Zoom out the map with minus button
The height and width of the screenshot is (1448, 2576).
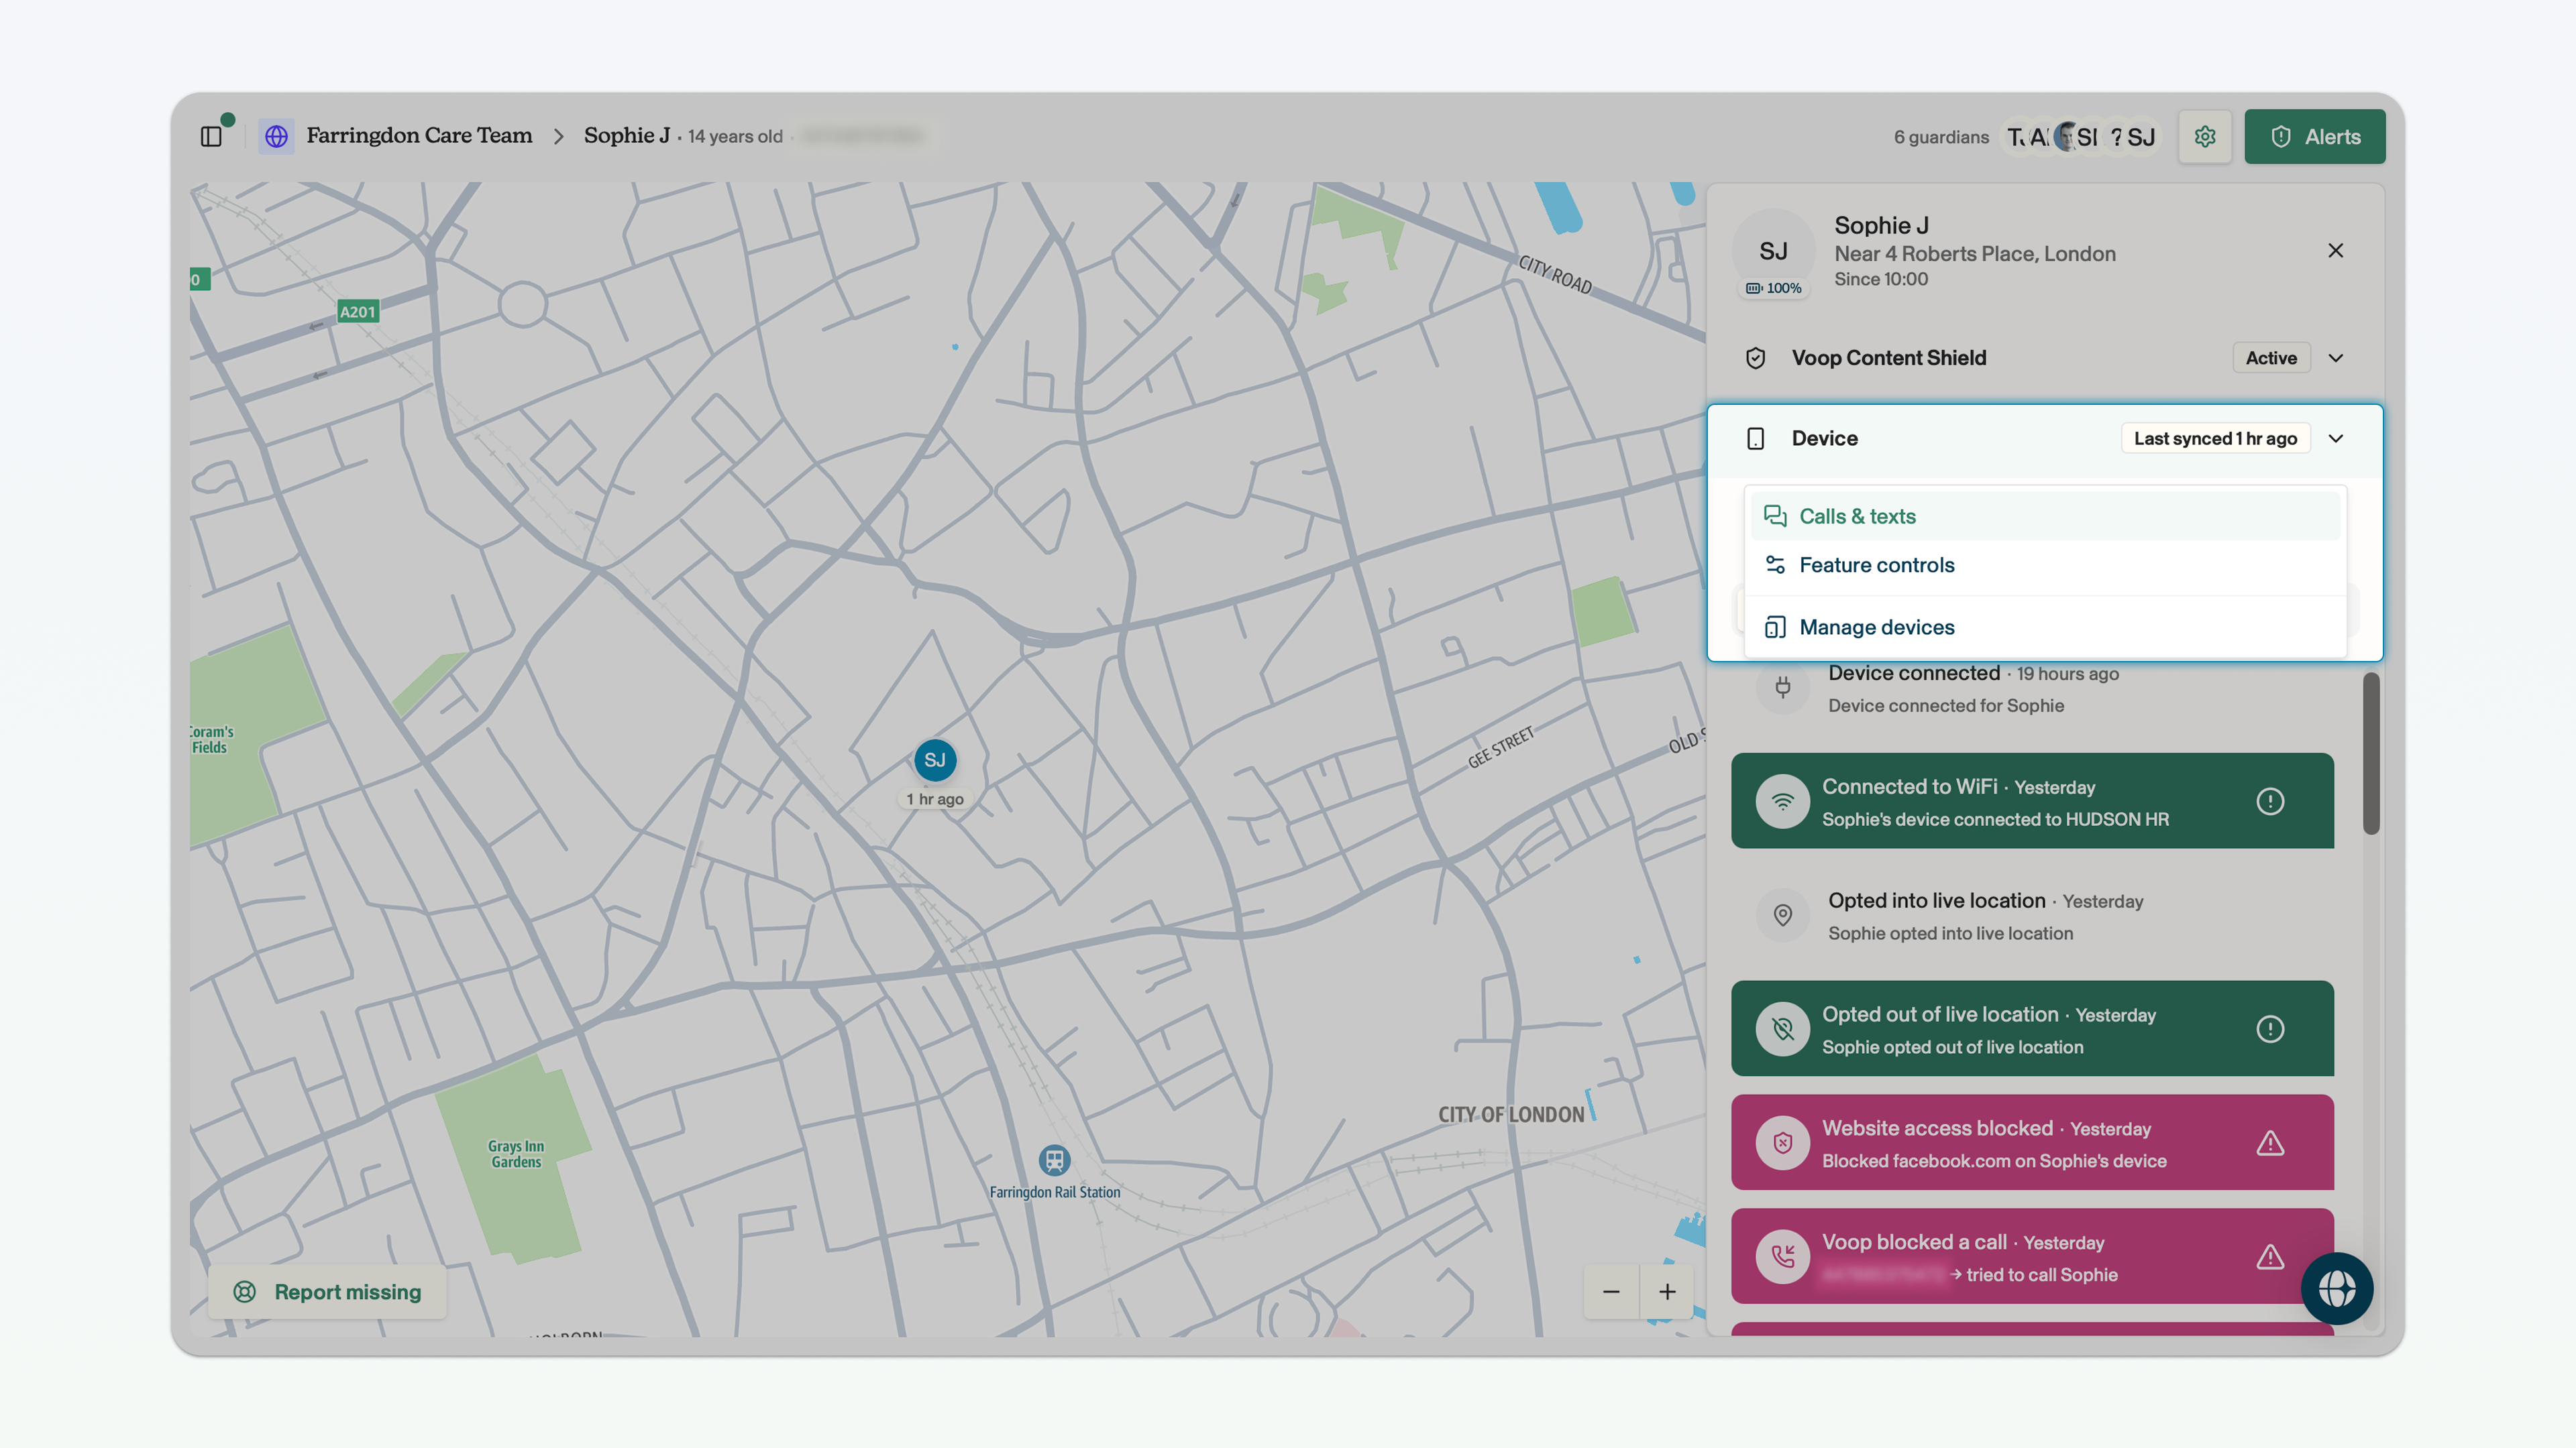[1611, 1292]
